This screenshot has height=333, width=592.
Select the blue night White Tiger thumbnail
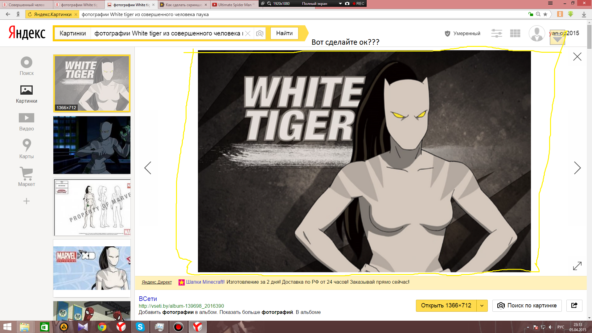pyautogui.click(x=92, y=145)
